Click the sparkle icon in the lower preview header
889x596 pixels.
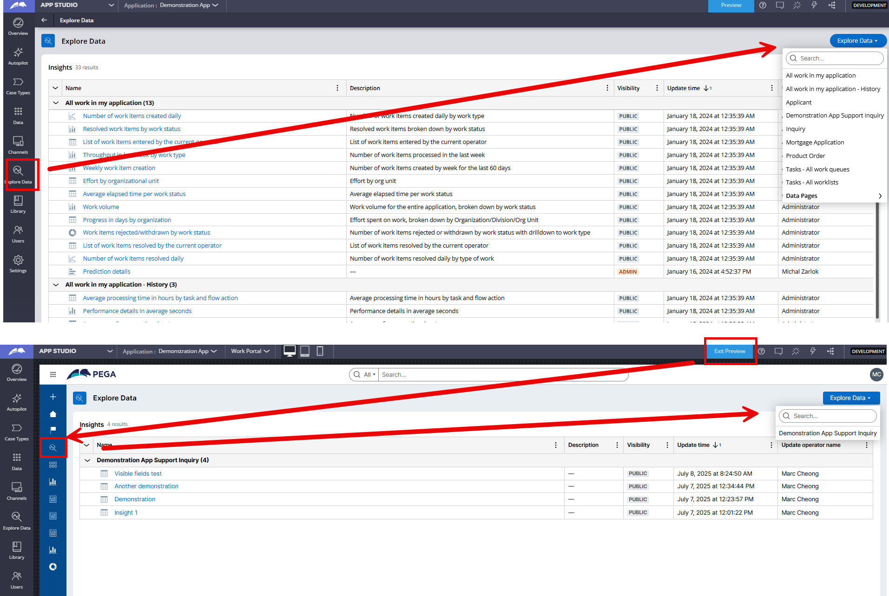point(796,351)
